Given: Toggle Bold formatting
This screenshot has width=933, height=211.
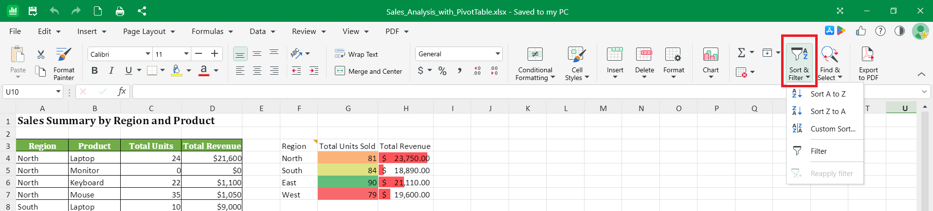Looking at the screenshot, I should pos(94,71).
